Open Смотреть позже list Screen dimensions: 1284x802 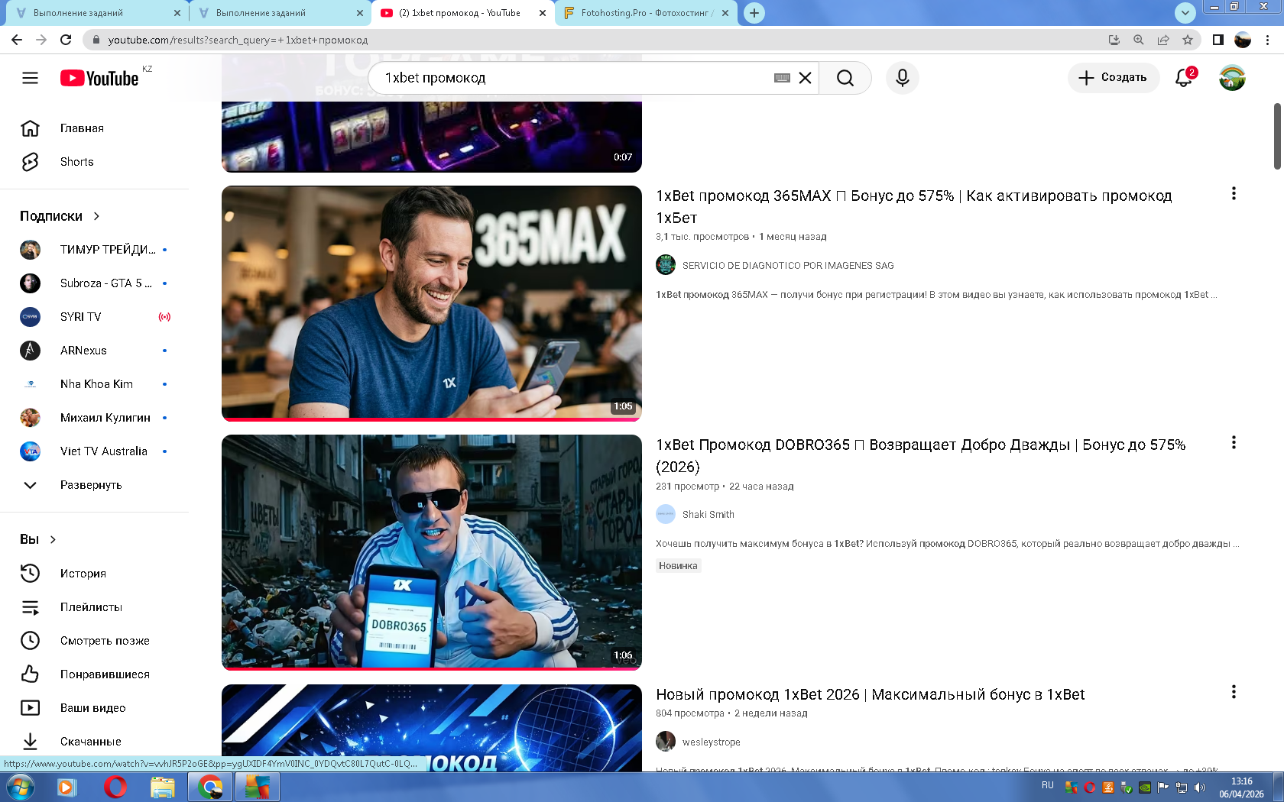(x=94, y=641)
